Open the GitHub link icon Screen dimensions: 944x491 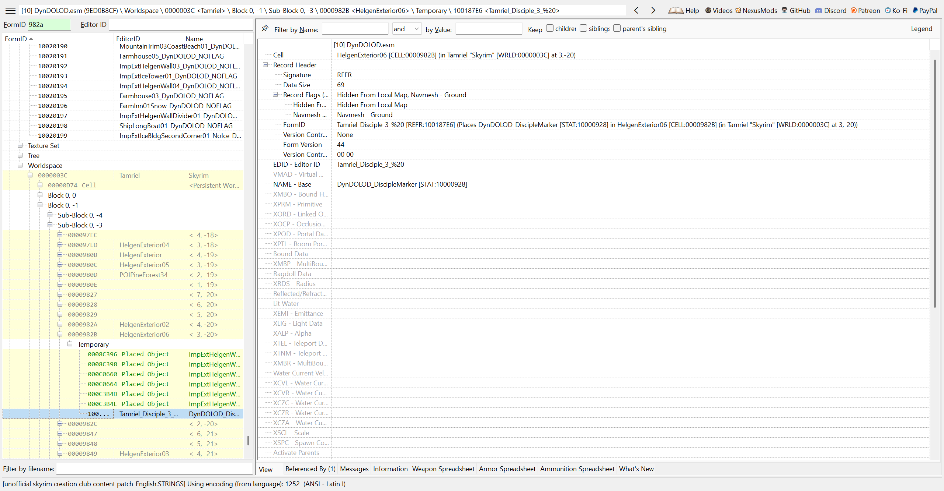784,11
